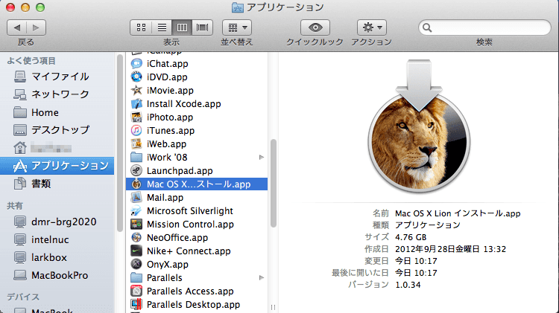559x313 pixels.
Task: Click the iTunes.app icon
Action: 136,131
